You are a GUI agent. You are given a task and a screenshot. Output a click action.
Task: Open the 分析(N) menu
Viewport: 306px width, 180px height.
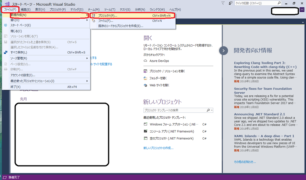[x=140, y=10]
